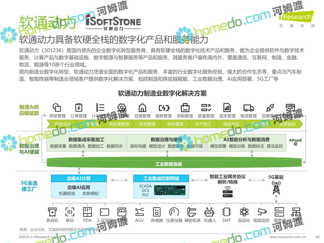Screen dimensions: 324x243
Task: Click the 模型训练 label
Action: (237, 146)
